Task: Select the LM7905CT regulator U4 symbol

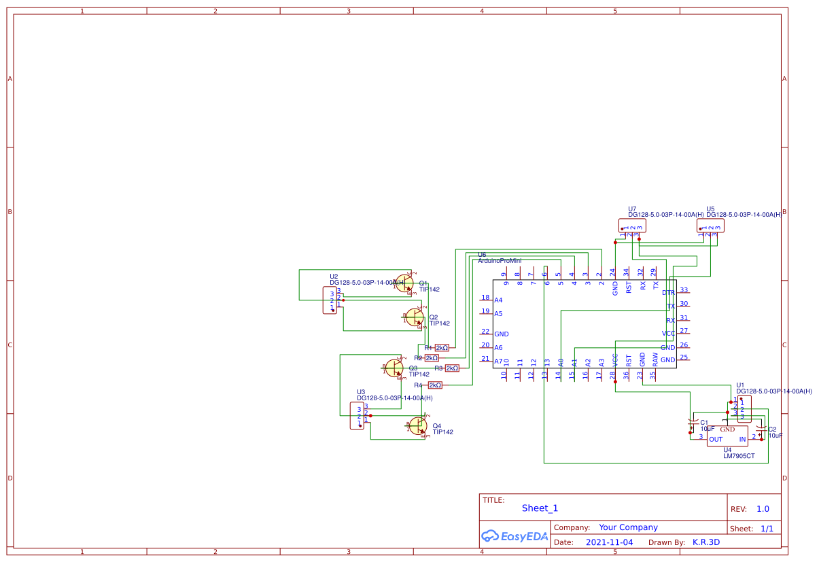Action: click(728, 435)
